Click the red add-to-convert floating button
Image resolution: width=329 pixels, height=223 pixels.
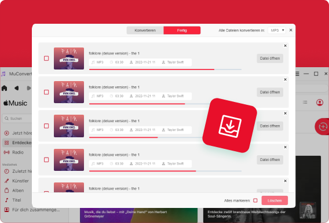tap(322, 126)
